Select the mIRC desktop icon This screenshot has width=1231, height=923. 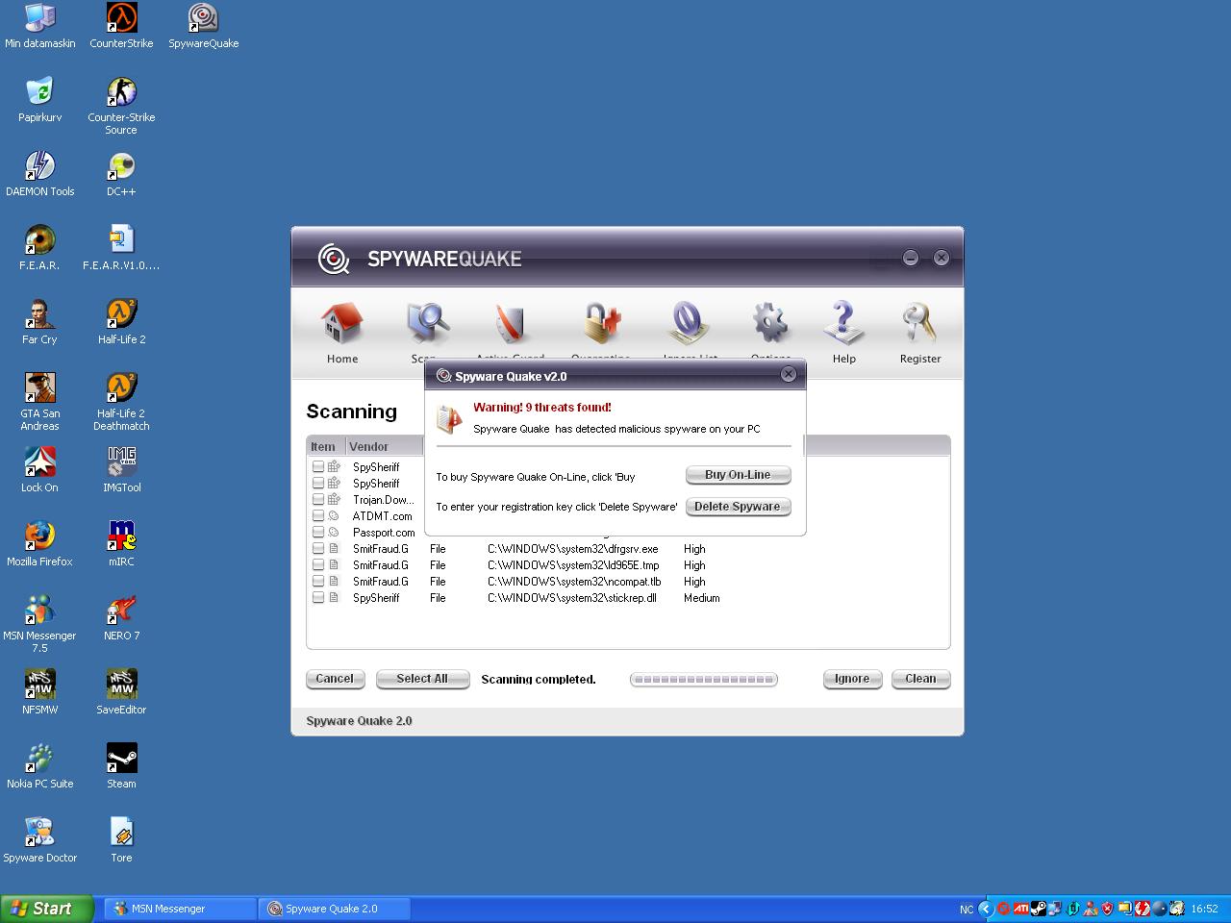pyautogui.click(x=121, y=544)
